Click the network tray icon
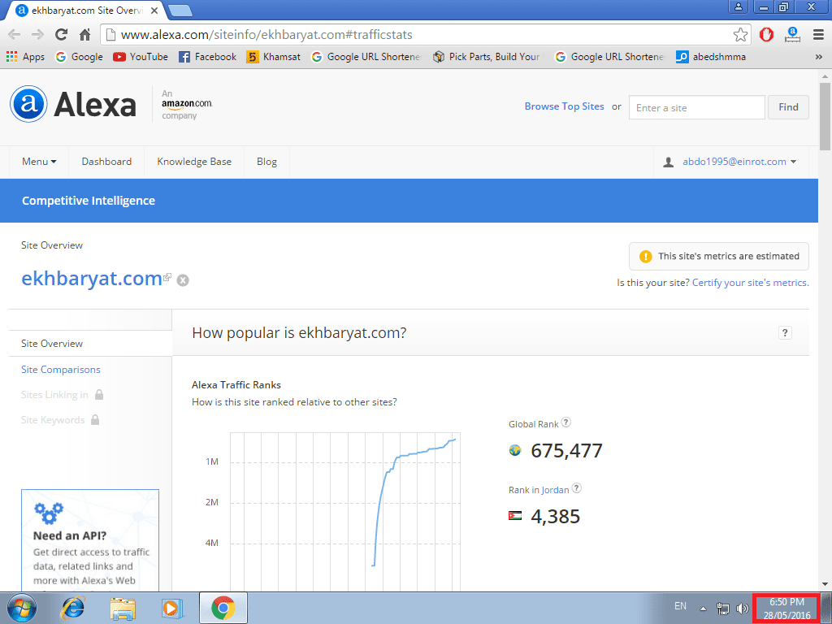832x624 pixels. point(722,609)
